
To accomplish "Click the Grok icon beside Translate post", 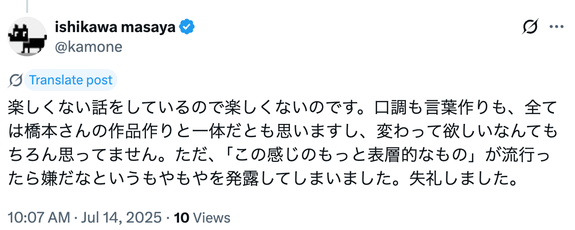I will coord(16,80).
